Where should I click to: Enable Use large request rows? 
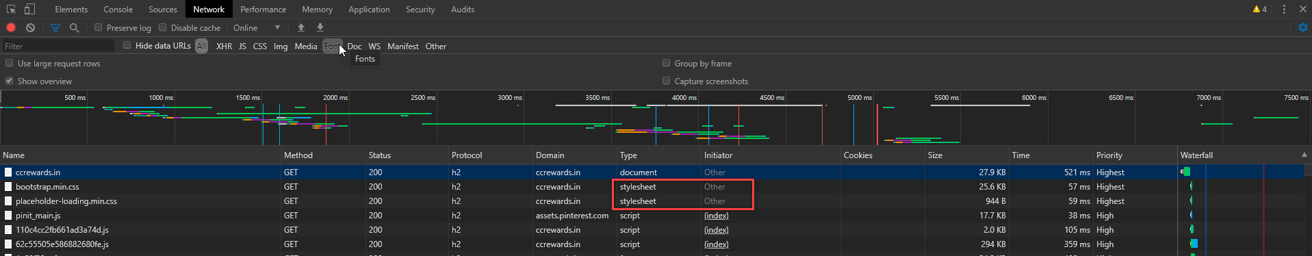point(10,63)
